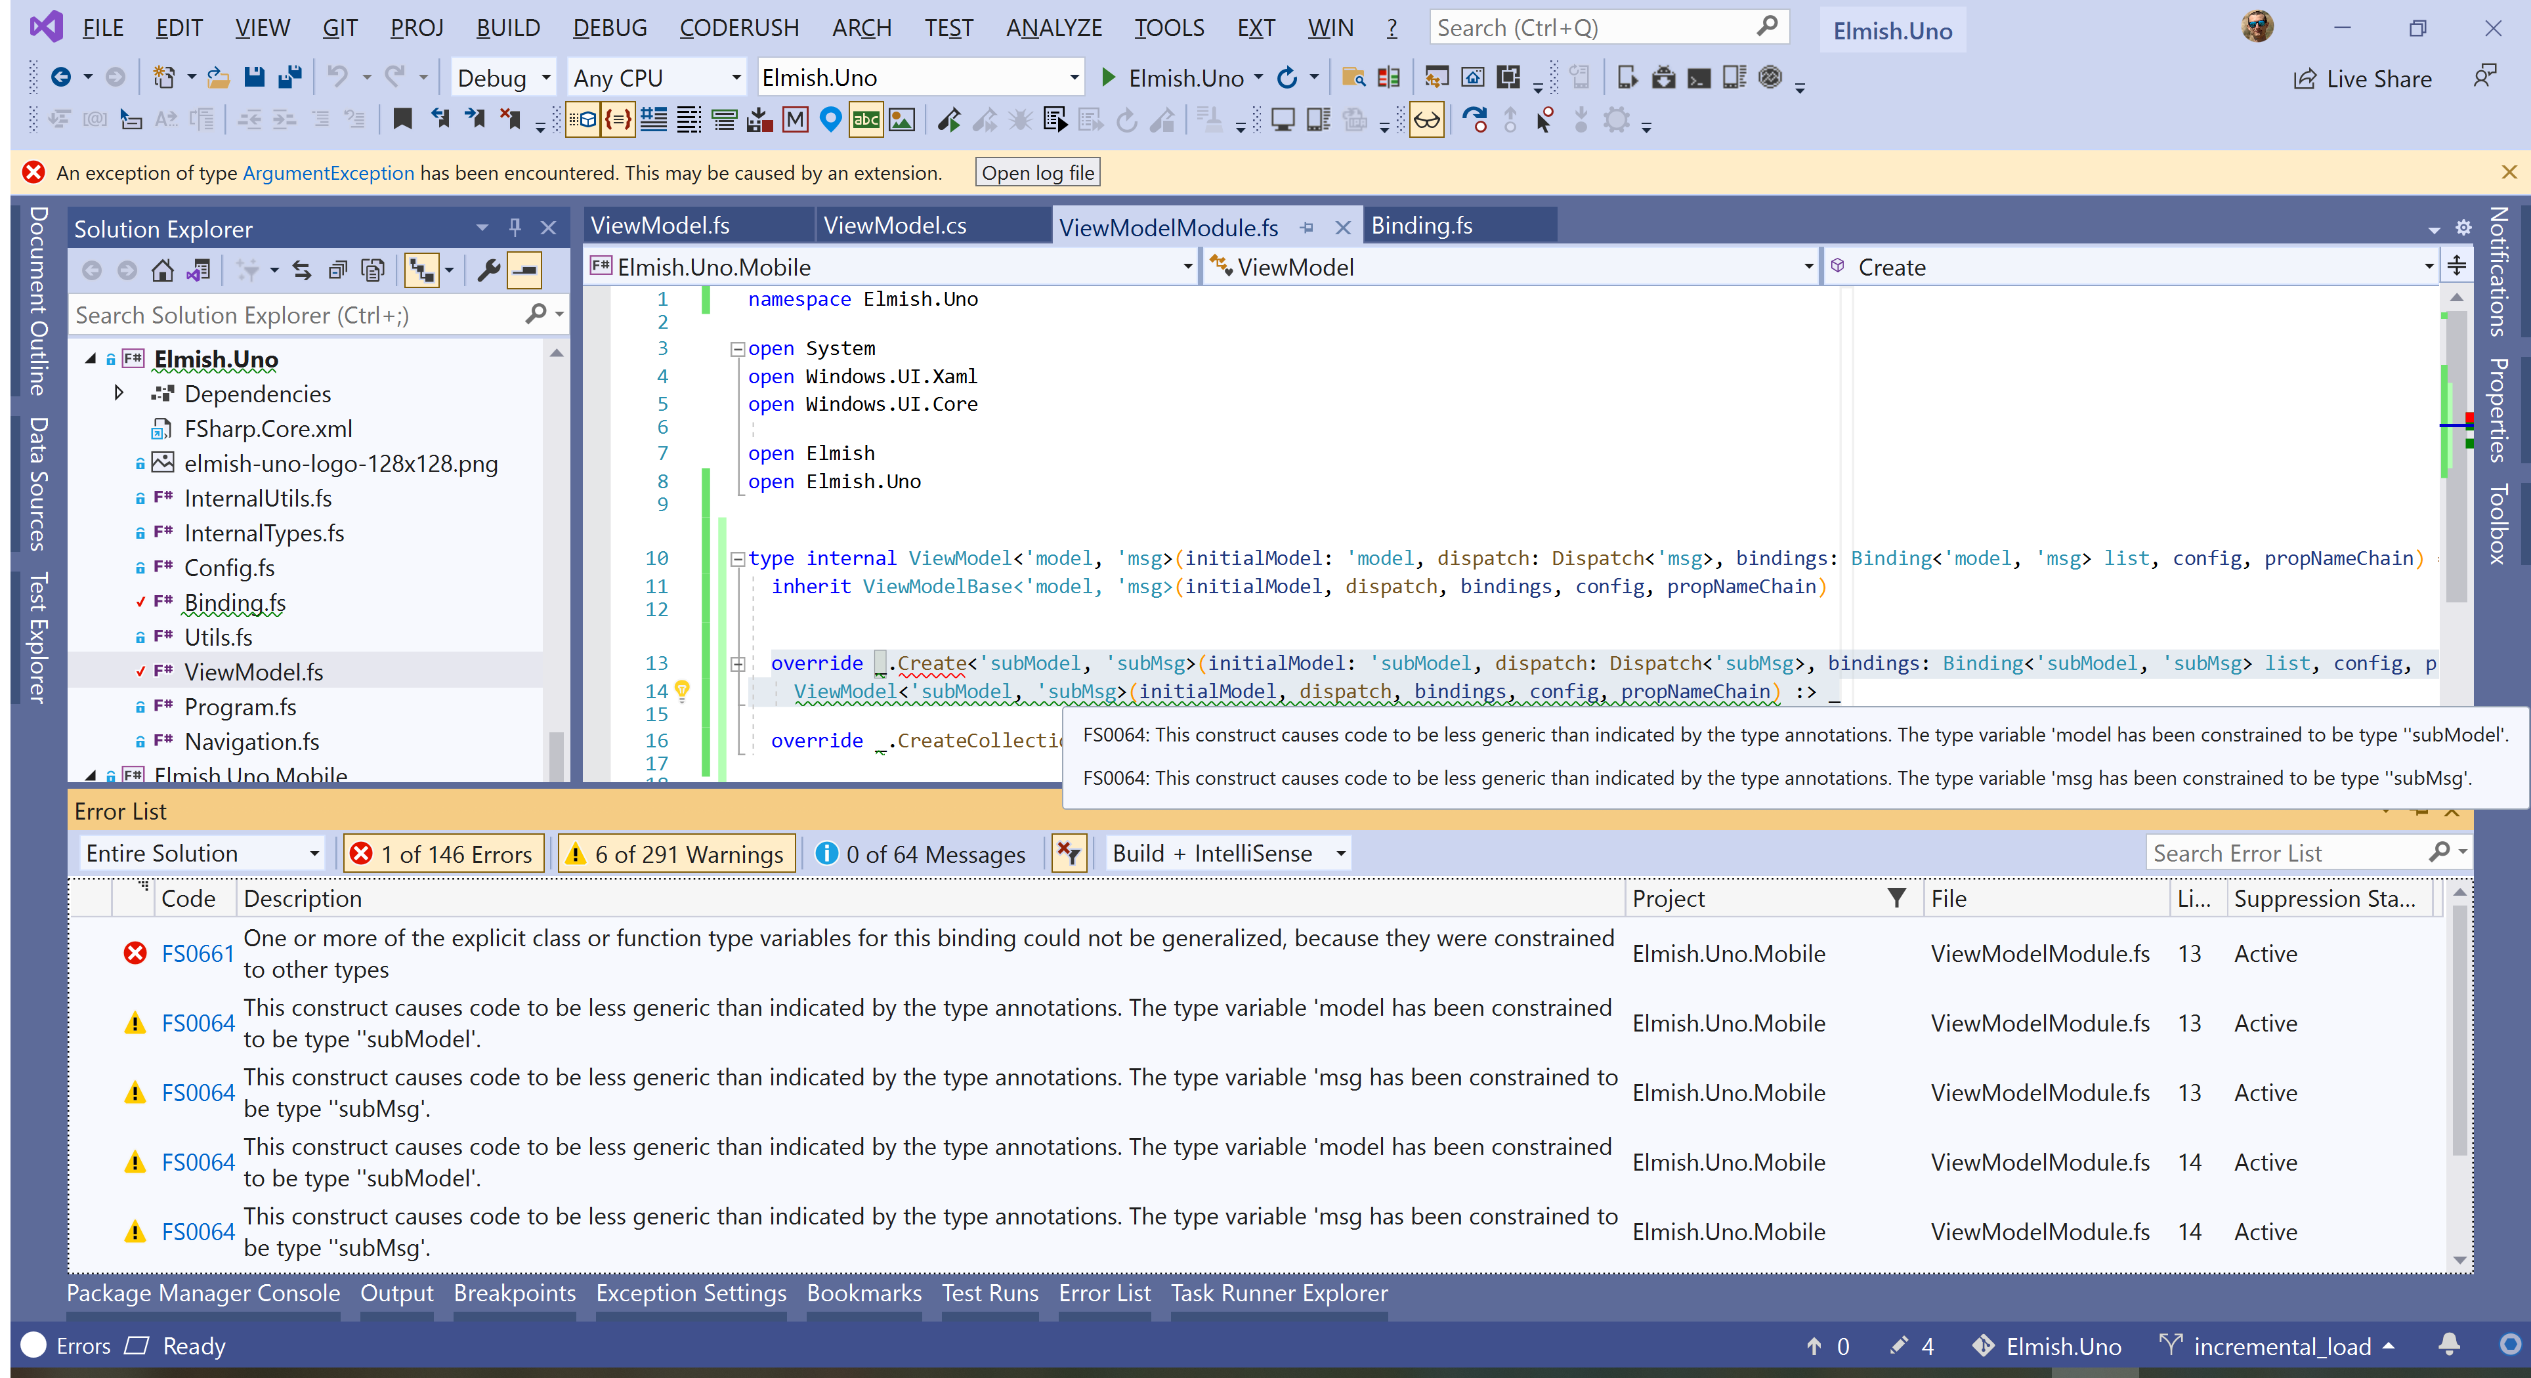The image size is (2531, 1378).
Task: Click the FS0661 error code link
Action: point(196,953)
